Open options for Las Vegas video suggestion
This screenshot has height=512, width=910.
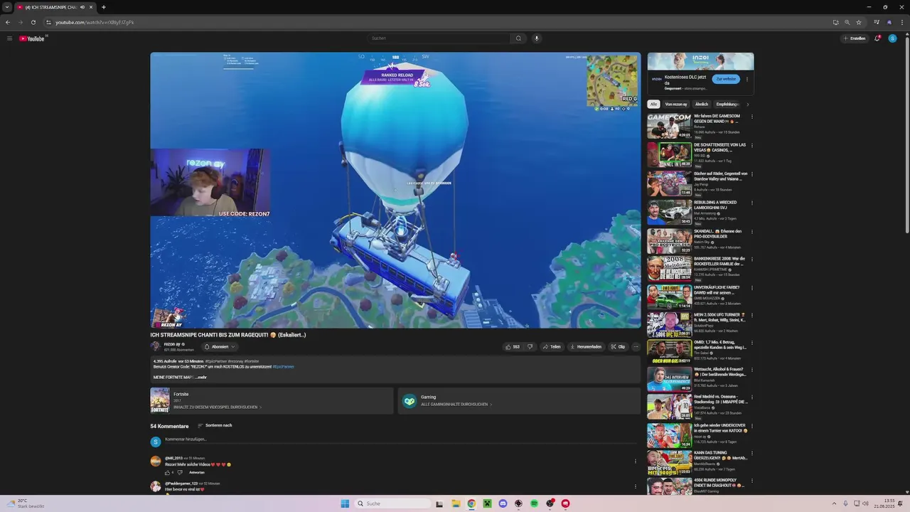(751, 146)
